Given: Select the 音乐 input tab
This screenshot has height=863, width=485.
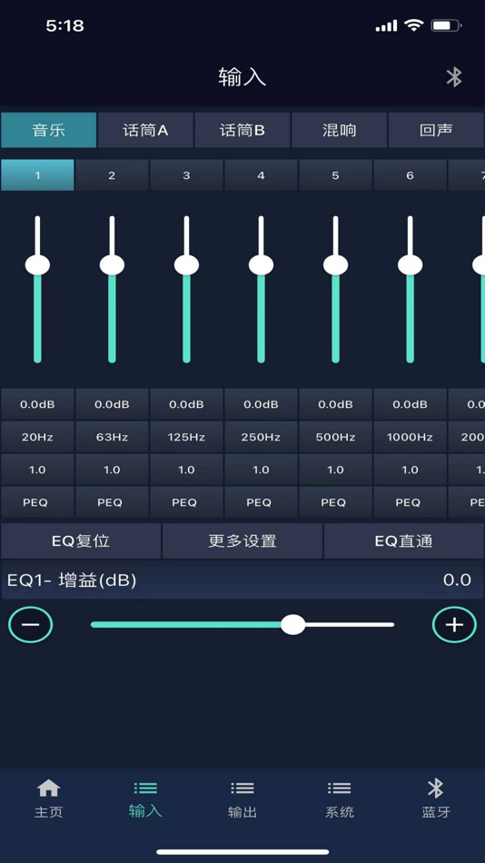Looking at the screenshot, I should click(48, 131).
